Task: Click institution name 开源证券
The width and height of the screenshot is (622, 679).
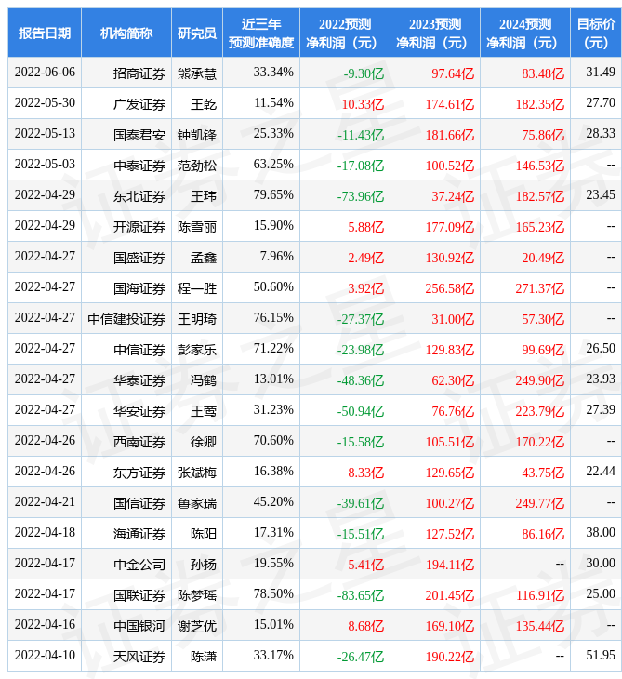Action: coord(139,227)
